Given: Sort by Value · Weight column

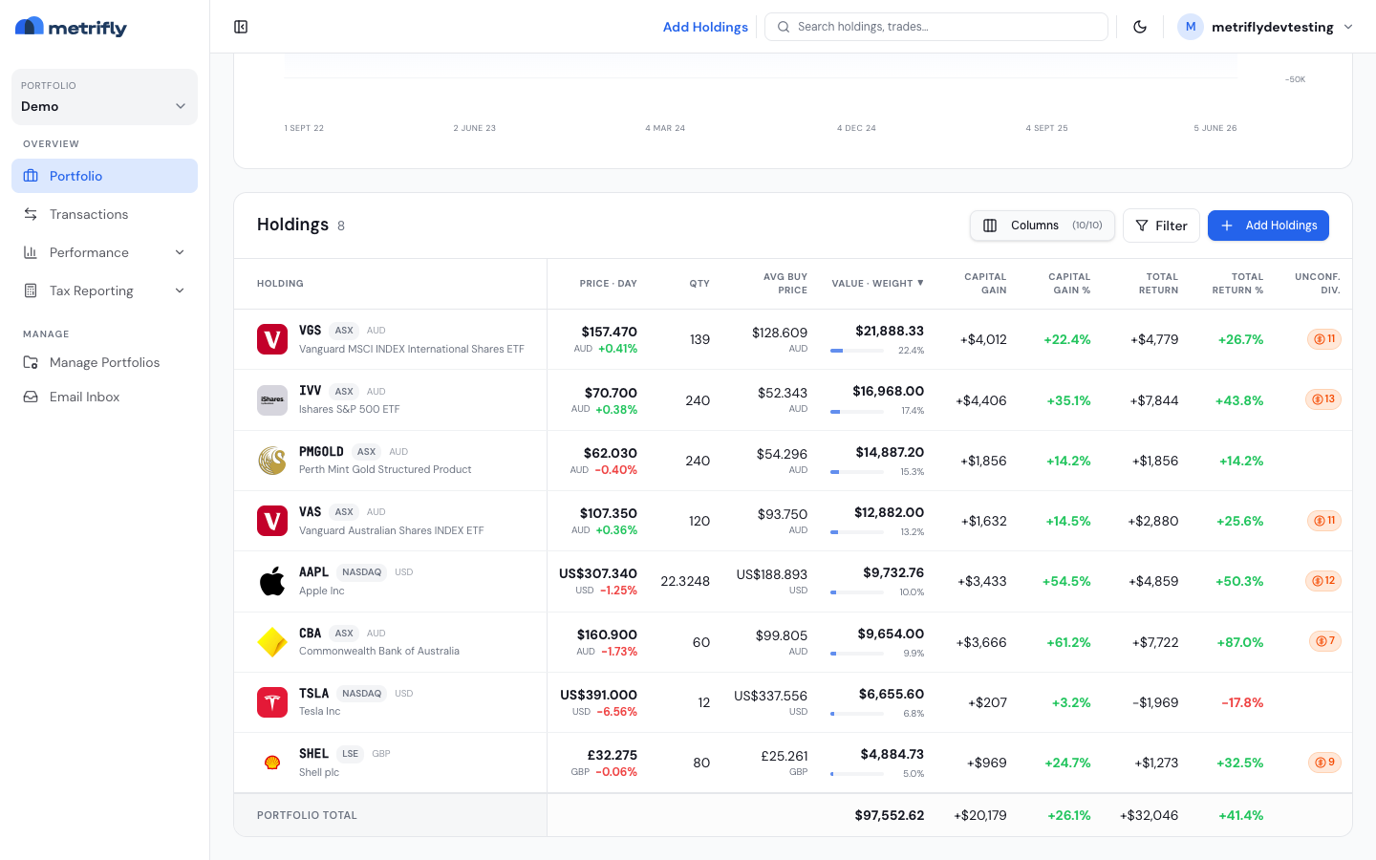Looking at the screenshot, I should point(877,284).
